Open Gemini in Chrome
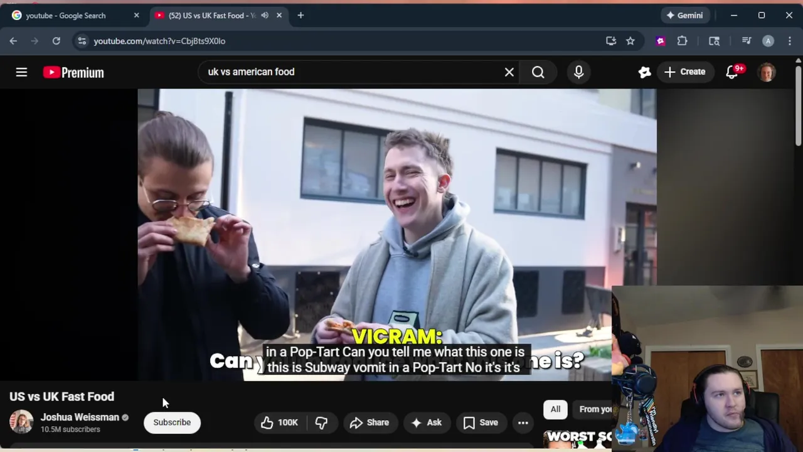803x452 pixels. pyautogui.click(x=684, y=15)
